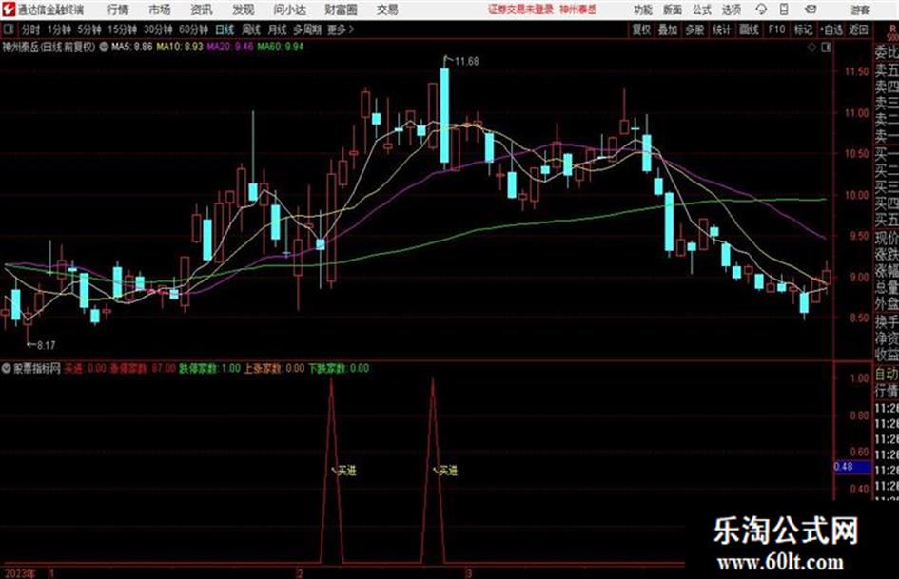The height and width of the screenshot is (579, 899).
Task: Click the 8.17 low price marker
Action: 46,345
